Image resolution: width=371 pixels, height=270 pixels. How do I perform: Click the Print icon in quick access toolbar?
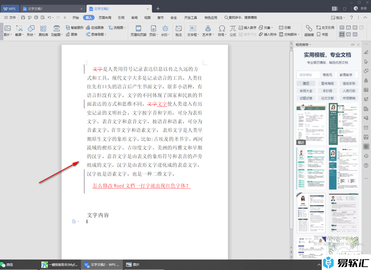tap(36, 18)
